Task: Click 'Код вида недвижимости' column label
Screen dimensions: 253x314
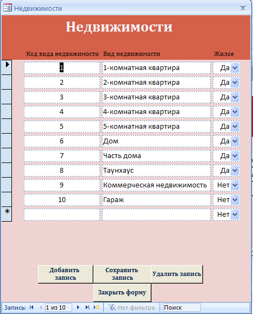Action: point(62,54)
